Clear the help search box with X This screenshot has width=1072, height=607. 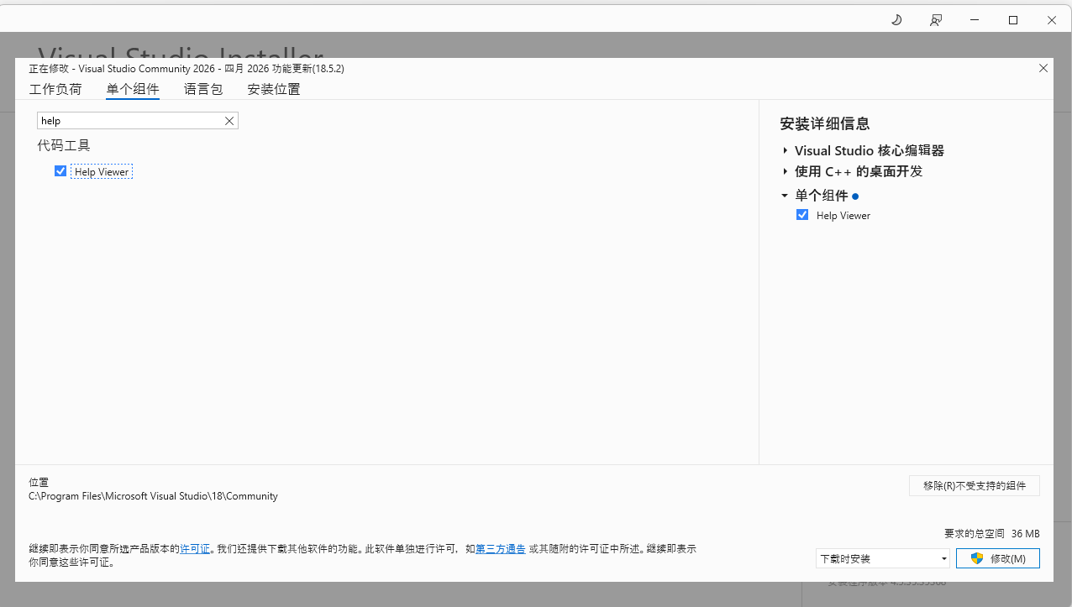click(229, 121)
